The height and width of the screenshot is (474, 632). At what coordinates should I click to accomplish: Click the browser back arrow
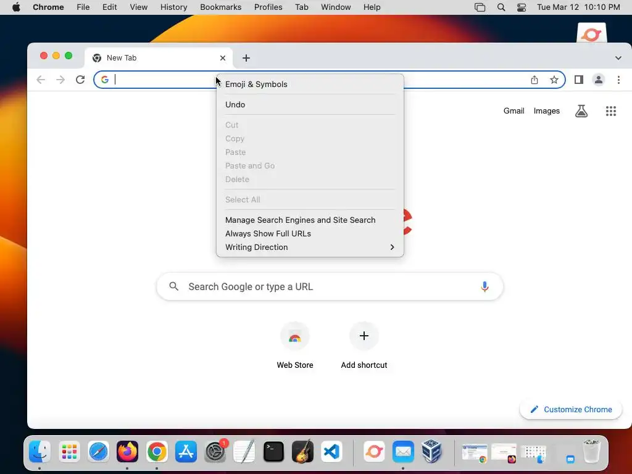[41, 80]
